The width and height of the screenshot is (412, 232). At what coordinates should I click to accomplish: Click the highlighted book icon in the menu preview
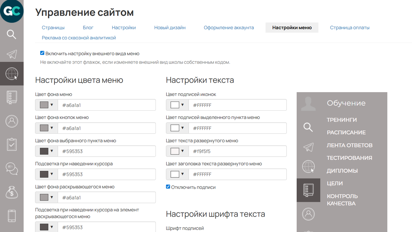[308, 190]
